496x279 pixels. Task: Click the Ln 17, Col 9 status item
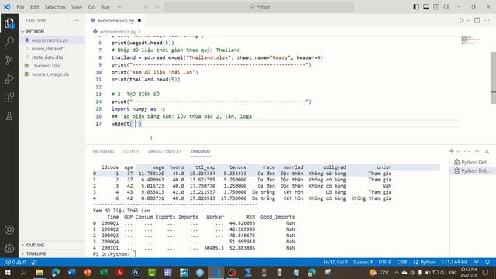click(x=336, y=262)
